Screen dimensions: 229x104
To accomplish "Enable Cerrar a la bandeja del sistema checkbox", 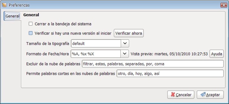I will click(x=30, y=24).
